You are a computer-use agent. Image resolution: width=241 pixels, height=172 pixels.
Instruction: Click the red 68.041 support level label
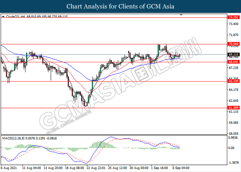pos(233,62)
